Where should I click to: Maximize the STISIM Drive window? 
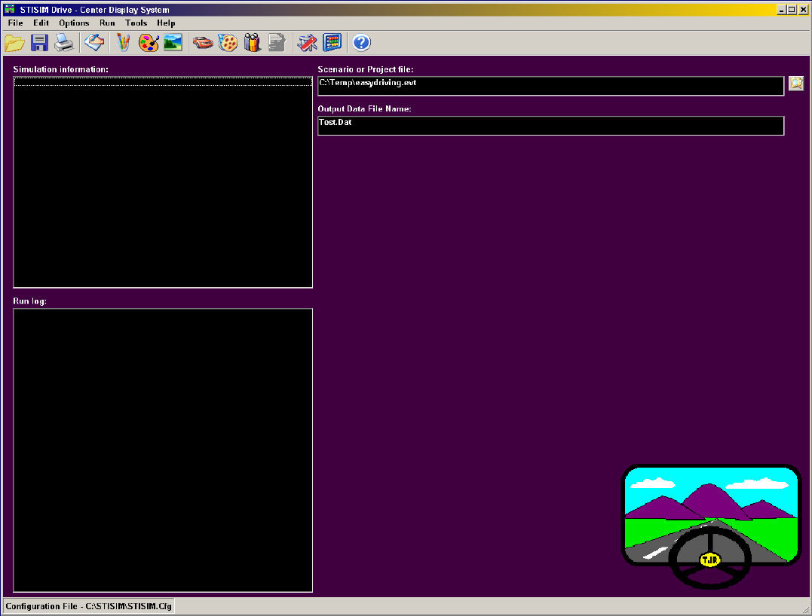tap(792, 10)
